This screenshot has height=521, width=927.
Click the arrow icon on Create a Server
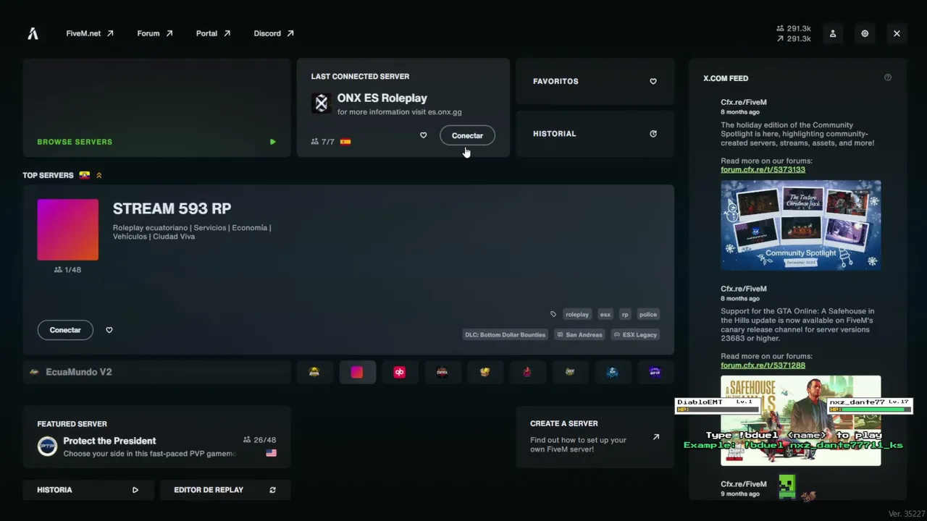coord(656,437)
